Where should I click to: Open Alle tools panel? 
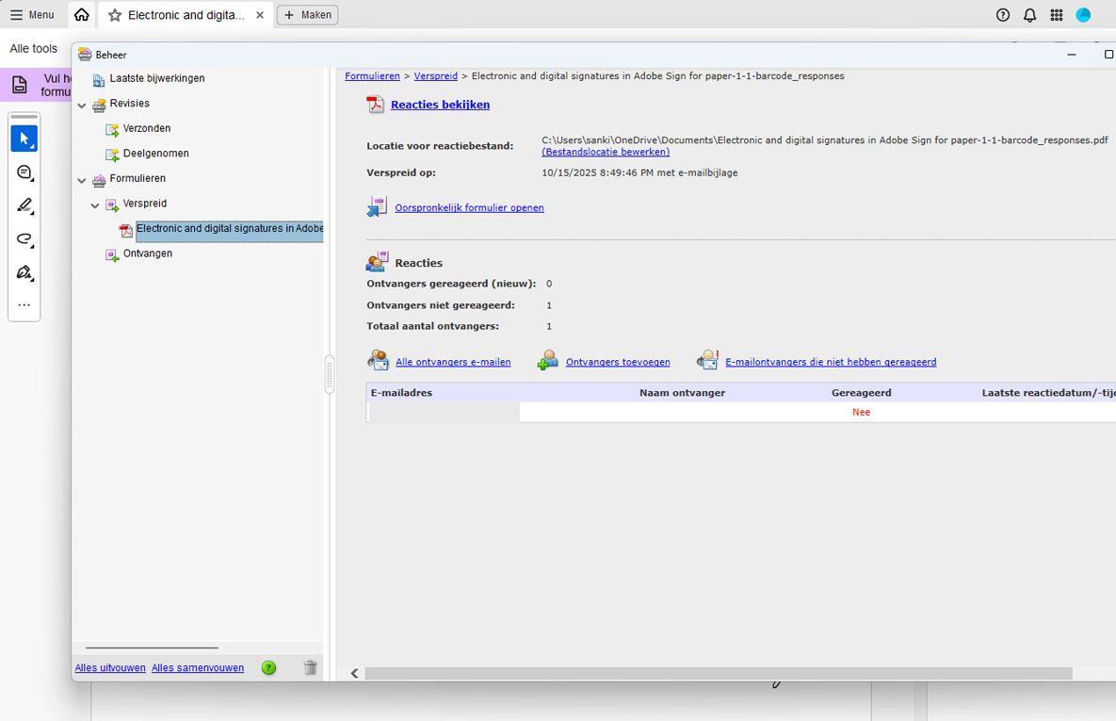[x=34, y=48]
